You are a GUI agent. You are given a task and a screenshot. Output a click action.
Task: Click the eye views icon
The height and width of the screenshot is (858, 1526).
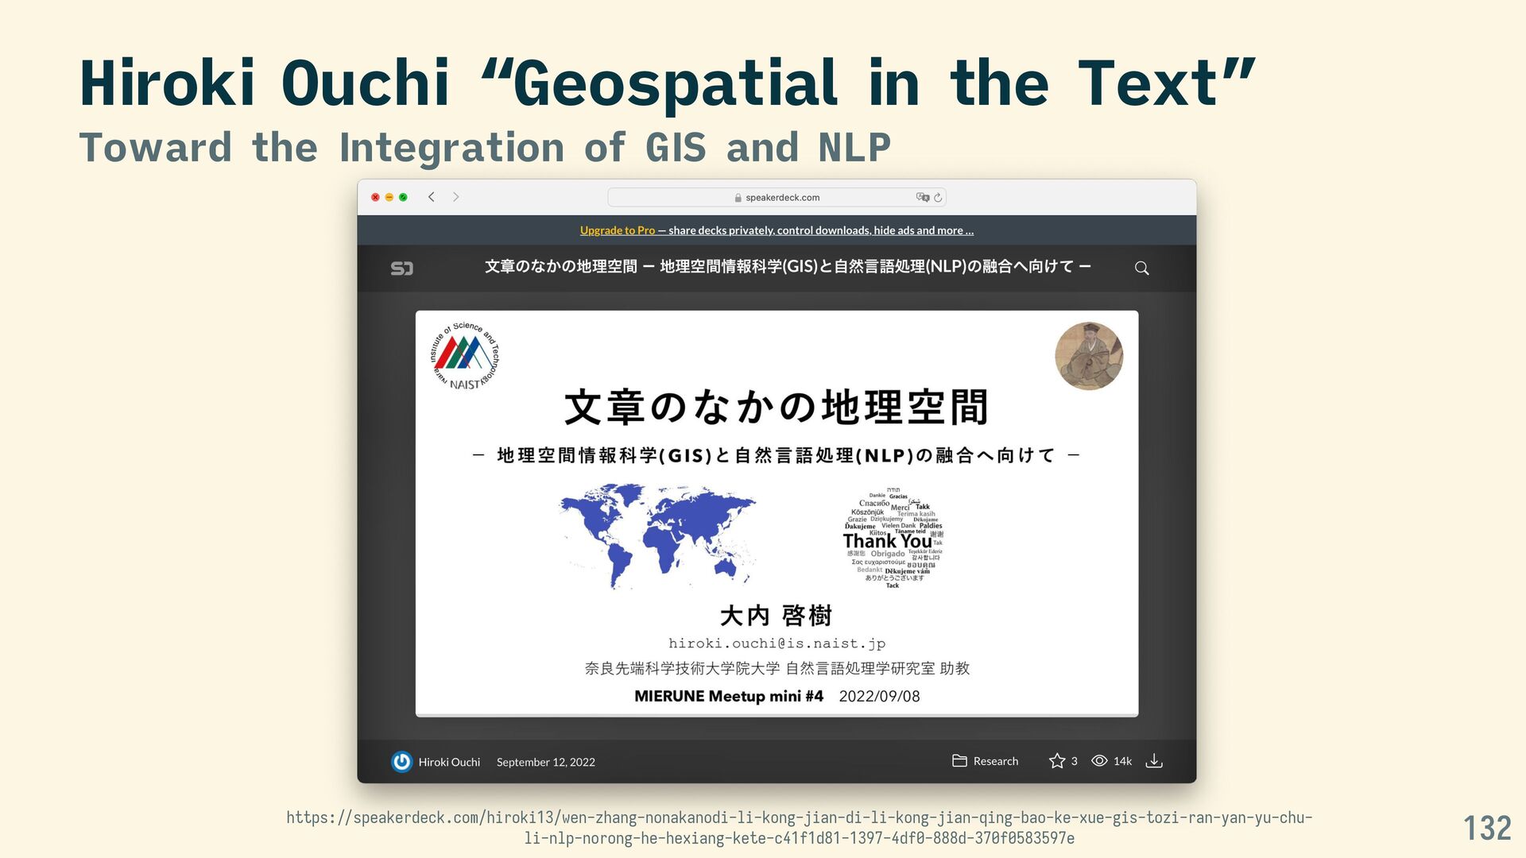pos(1099,761)
